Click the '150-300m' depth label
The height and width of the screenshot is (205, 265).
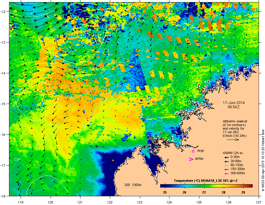[x=238, y=169]
